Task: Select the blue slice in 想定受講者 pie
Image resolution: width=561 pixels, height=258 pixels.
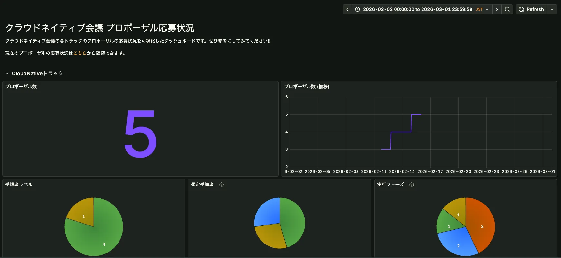Action: pos(269,213)
